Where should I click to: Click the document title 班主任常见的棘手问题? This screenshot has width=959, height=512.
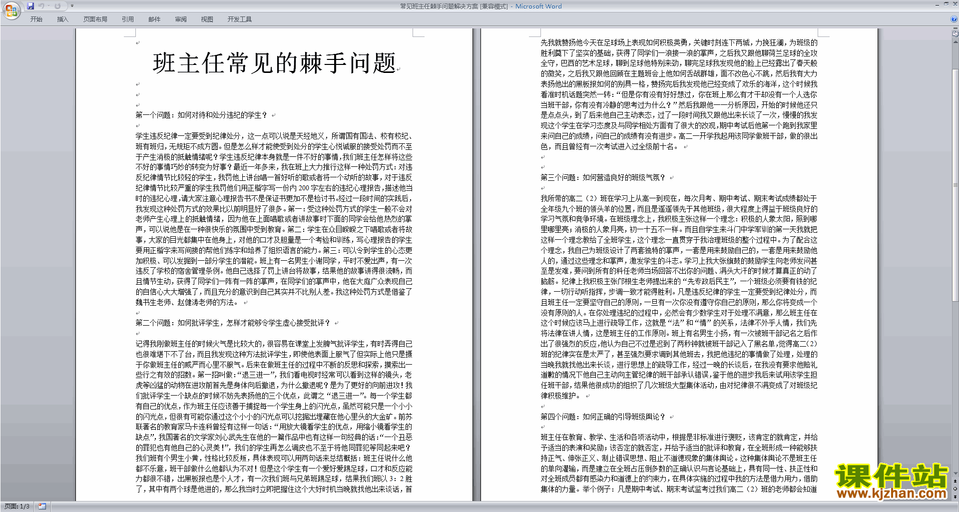[x=274, y=63]
